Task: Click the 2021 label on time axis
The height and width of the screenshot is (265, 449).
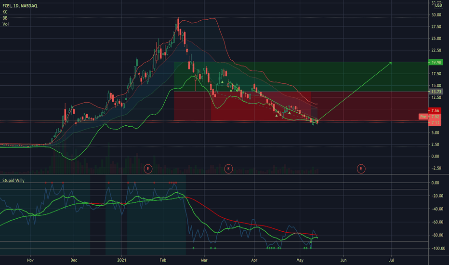Action: click(x=122, y=260)
